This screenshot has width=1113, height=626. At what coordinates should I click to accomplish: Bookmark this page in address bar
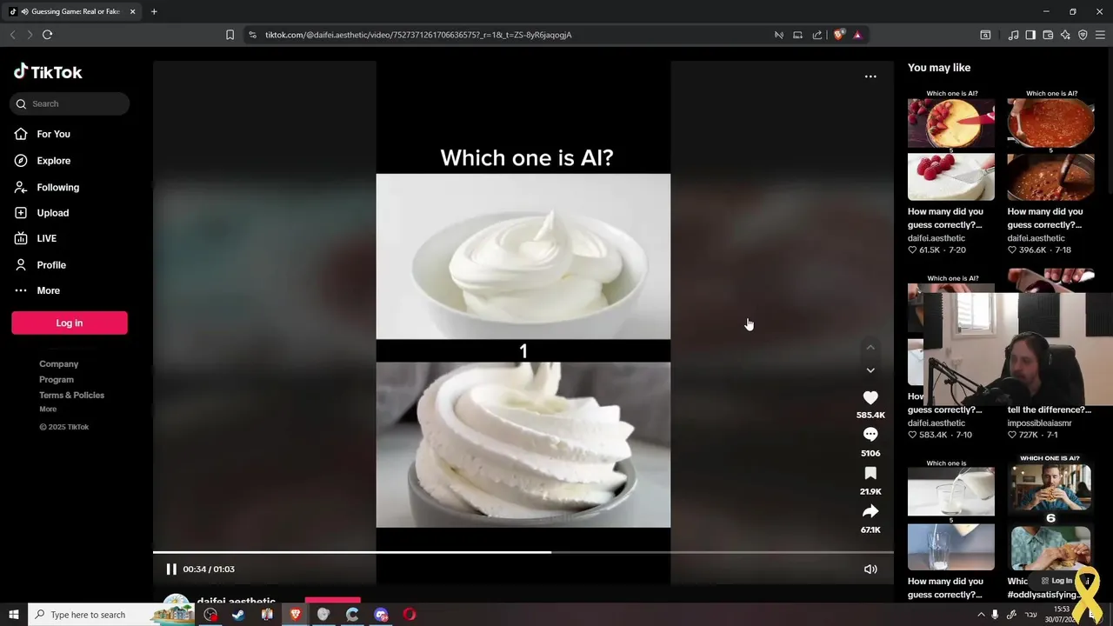coord(230,35)
